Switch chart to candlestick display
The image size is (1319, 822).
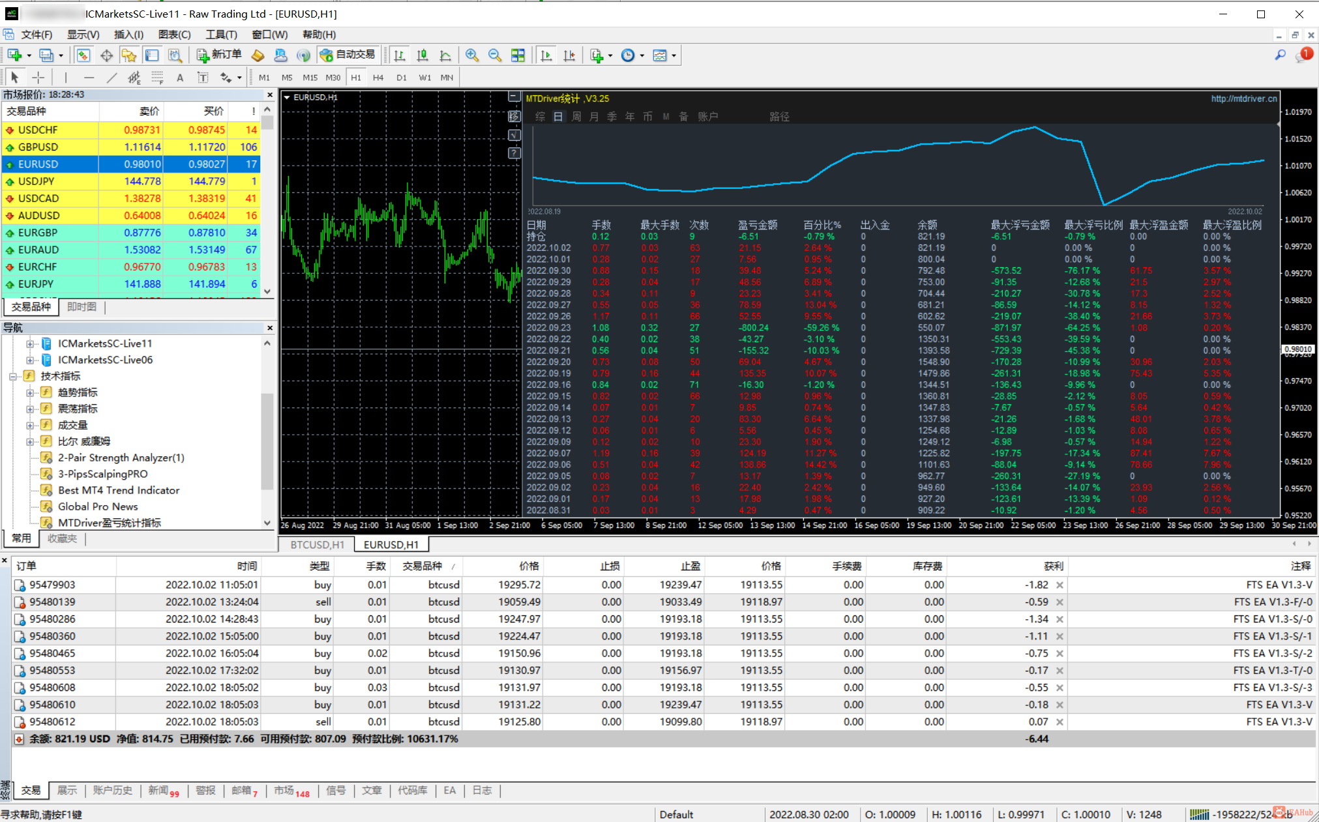pos(422,55)
